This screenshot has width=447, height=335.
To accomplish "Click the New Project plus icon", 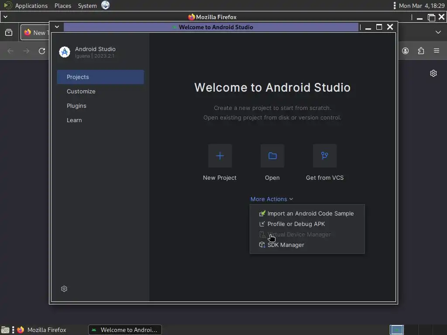I will click(220, 156).
